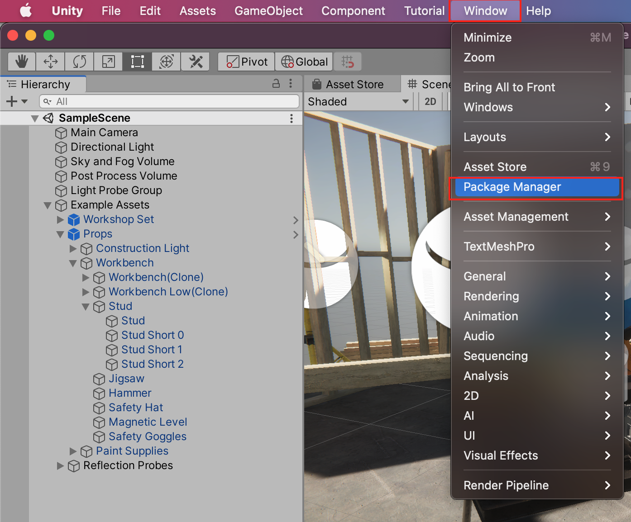631x522 pixels.
Task: Click the Unity scene icon beside SampleScene
Action: tap(48, 118)
